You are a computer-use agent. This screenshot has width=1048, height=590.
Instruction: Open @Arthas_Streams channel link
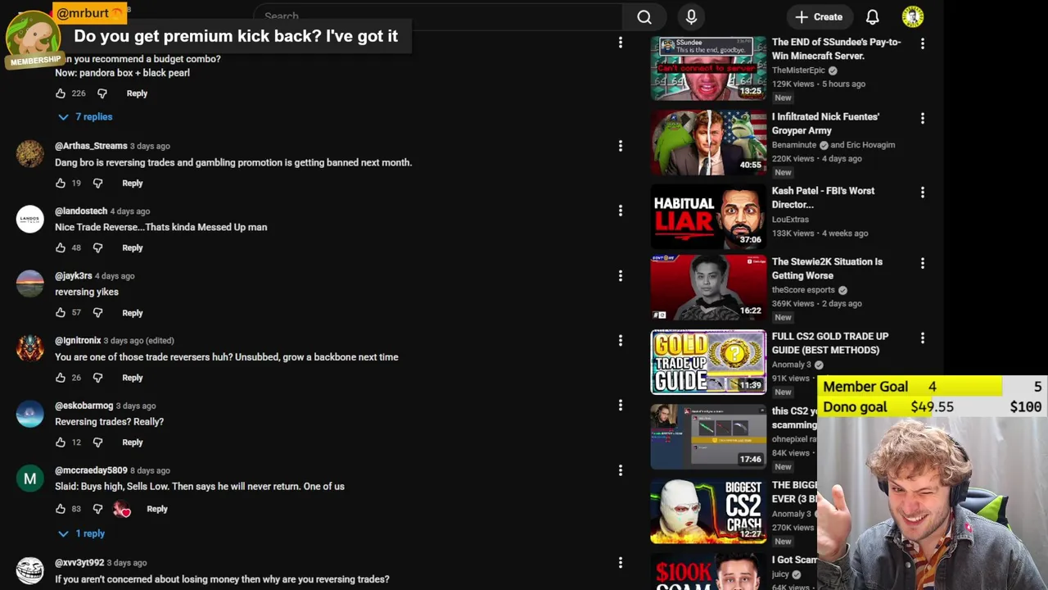pos(91,146)
